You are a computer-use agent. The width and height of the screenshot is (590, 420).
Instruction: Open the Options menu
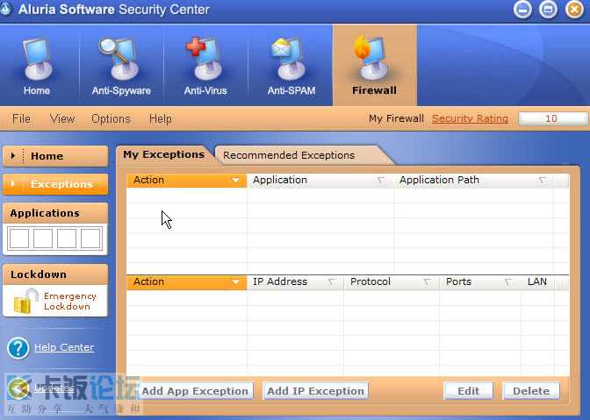111,118
